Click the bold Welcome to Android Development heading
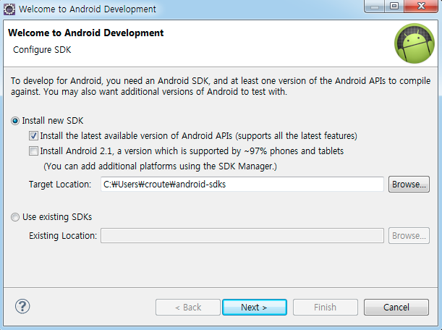 point(85,33)
